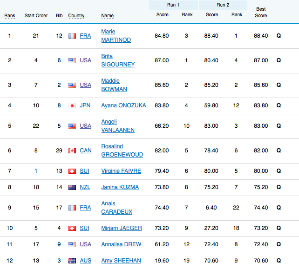The height and width of the screenshot is (269, 299).
Task: Click the CAN country link
Action: coord(86,151)
